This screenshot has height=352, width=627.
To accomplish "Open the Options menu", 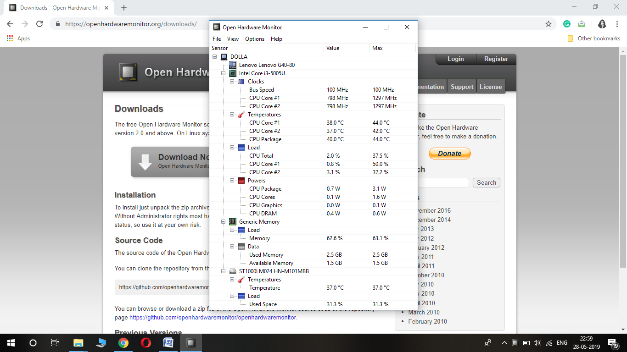I will (255, 39).
